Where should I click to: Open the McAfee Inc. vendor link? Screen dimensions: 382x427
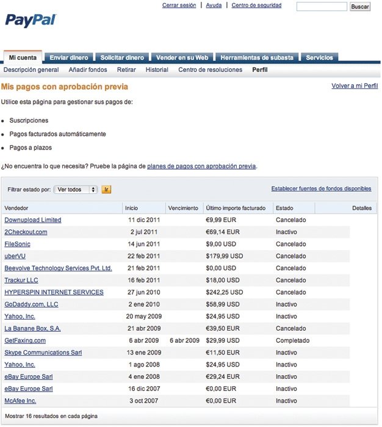pyautogui.click(x=20, y=401)
